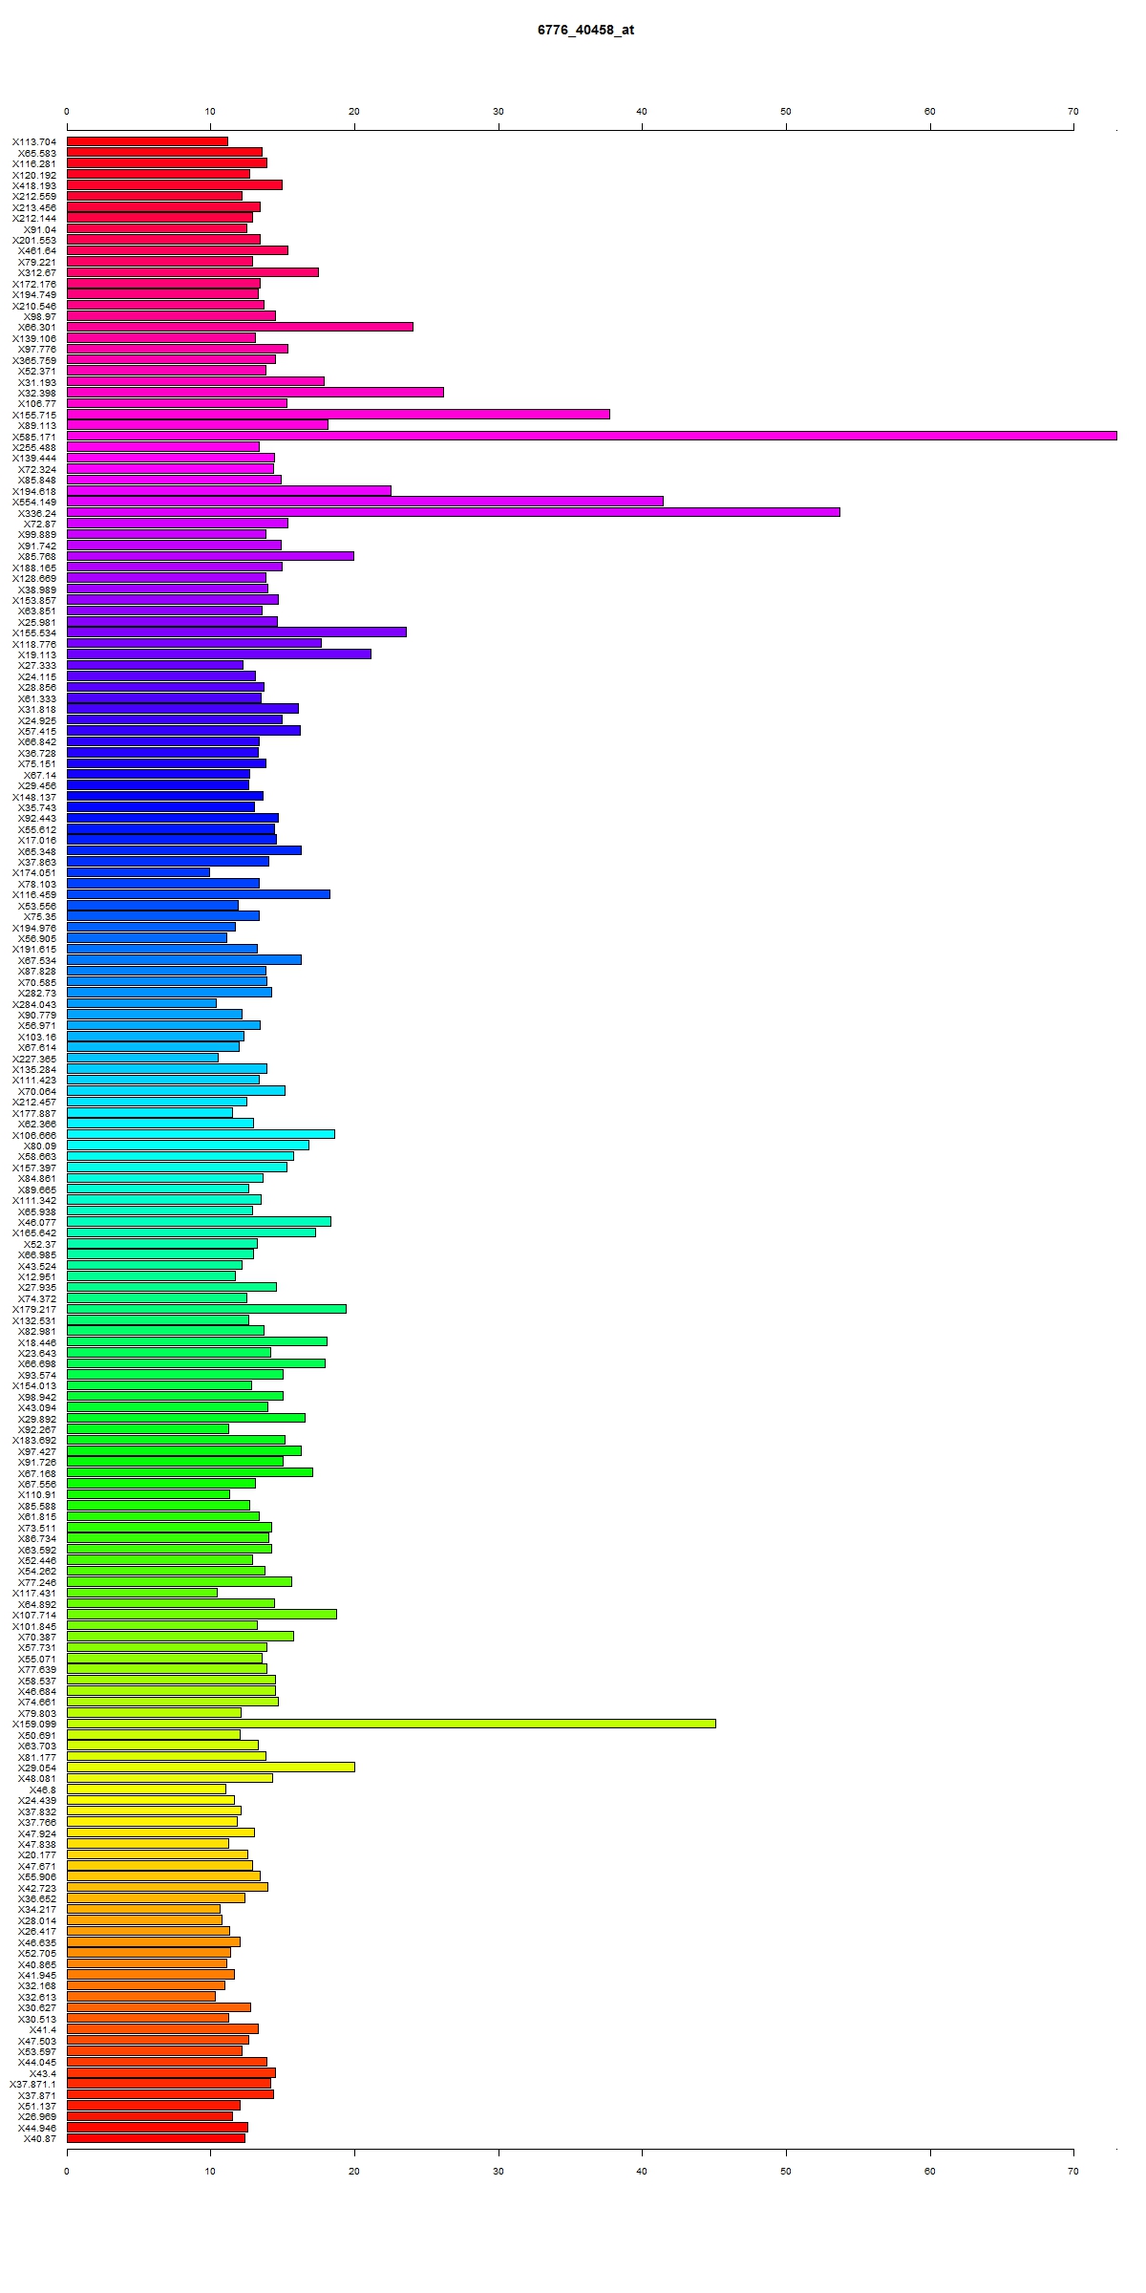This screenshot has width=1146, height=2293.
Task: Click the row label X32.613
Action: coord(37,1997)
